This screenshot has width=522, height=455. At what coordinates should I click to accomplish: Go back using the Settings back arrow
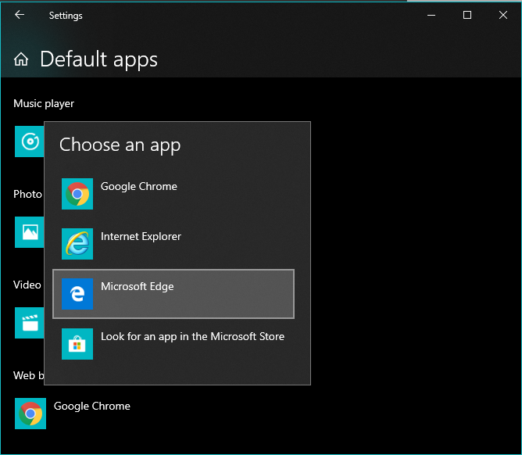pyautogui.click(x=20, y=15)
